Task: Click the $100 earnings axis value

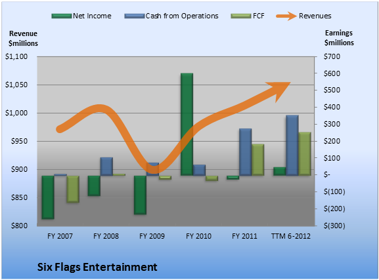Action: (x=332, y=158)
